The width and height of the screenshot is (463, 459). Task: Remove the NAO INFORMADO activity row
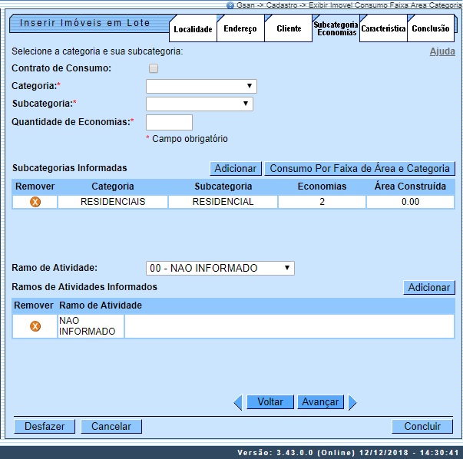tap(35, 326)
